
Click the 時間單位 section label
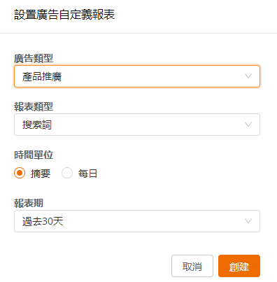[x=34, y=155]
